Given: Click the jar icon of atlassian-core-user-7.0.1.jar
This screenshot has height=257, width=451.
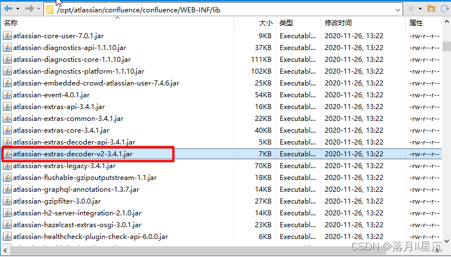Looking at the screenshot, I should tap(7, 35).
